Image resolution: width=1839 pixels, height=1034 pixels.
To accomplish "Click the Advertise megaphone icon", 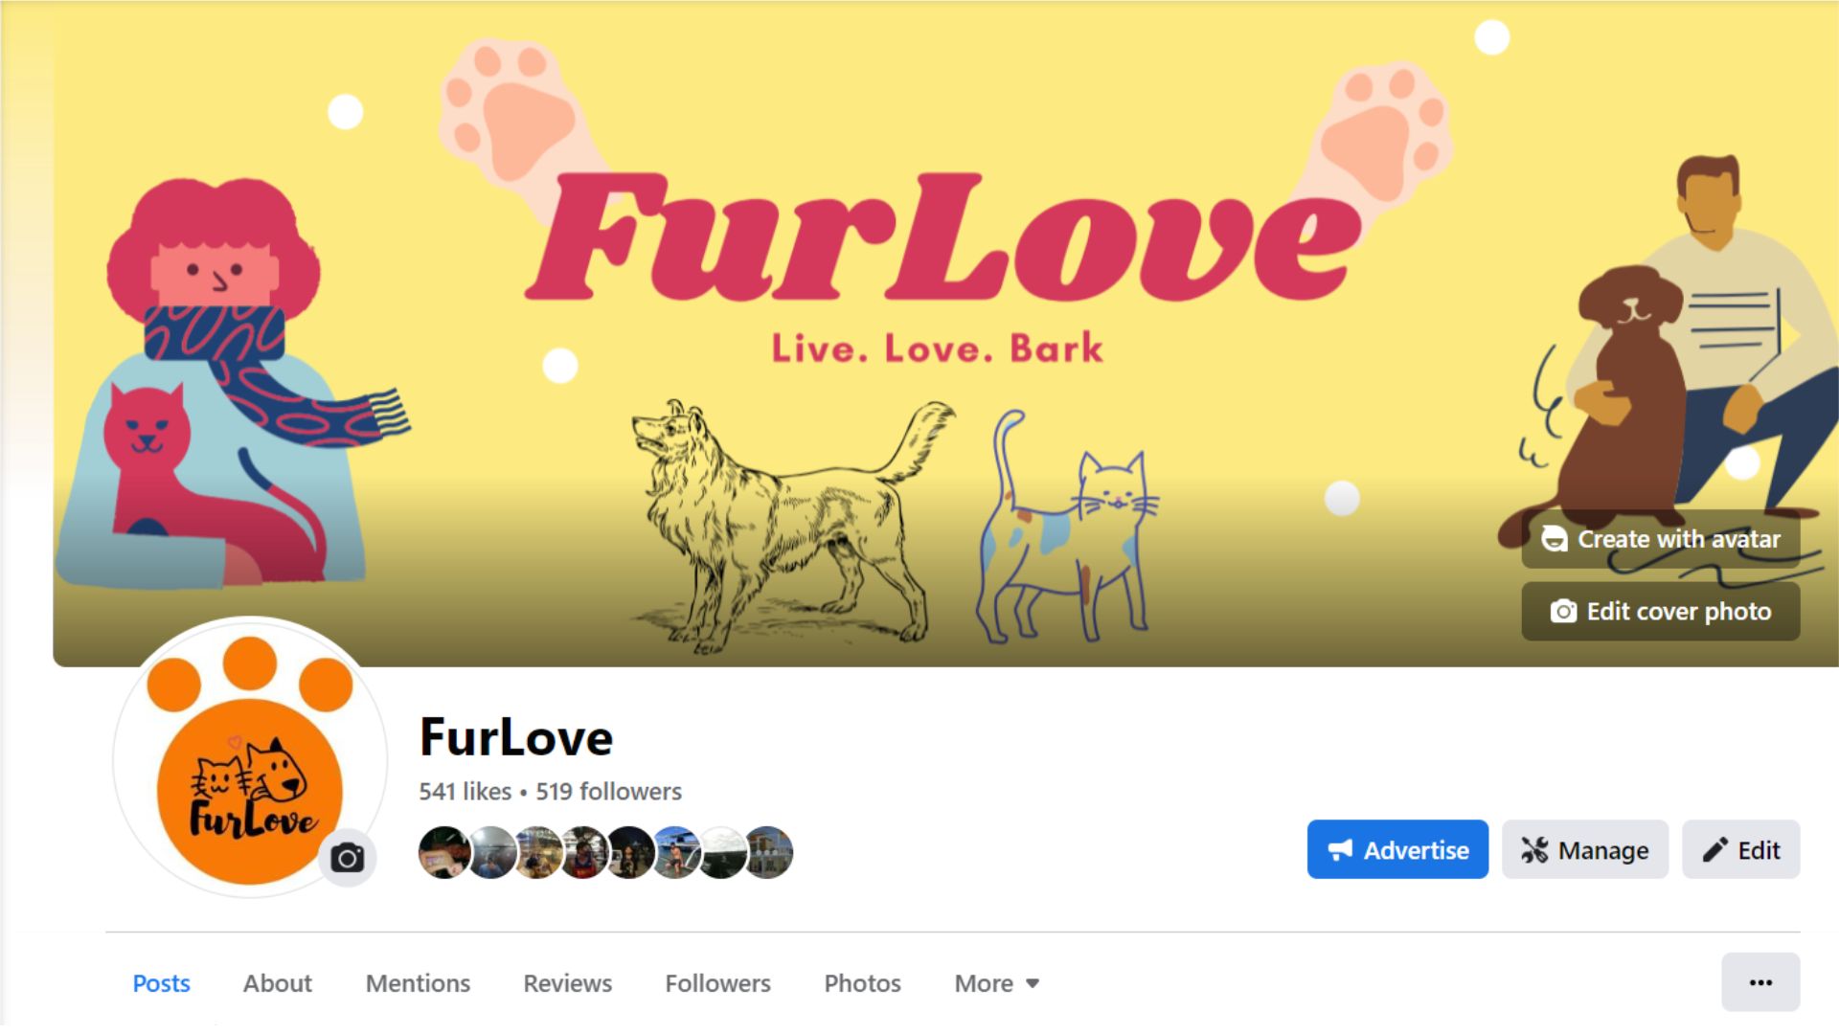I will [1340, 850].
